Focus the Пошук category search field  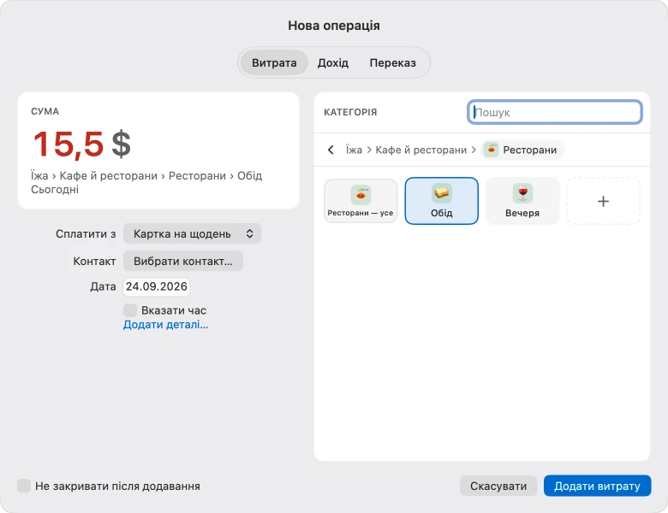555,112
